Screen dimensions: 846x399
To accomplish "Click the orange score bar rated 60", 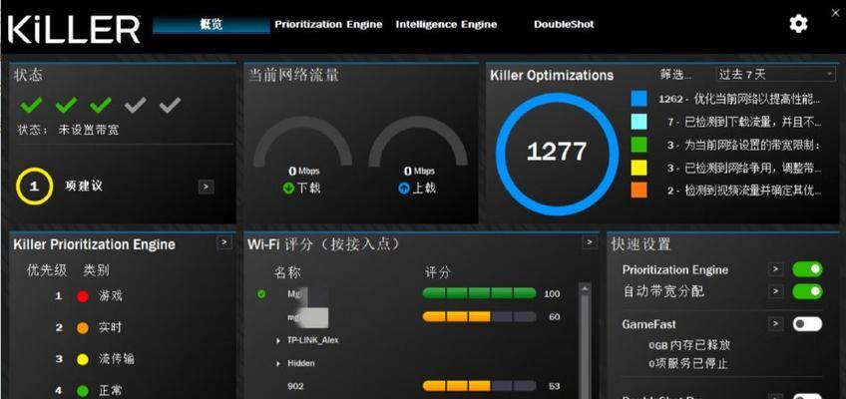I will tap(479, 316).
